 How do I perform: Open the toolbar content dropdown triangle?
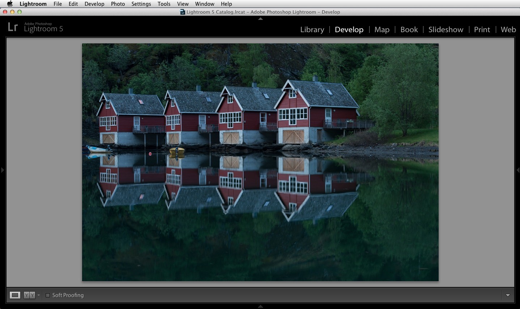tap(508, 295)
